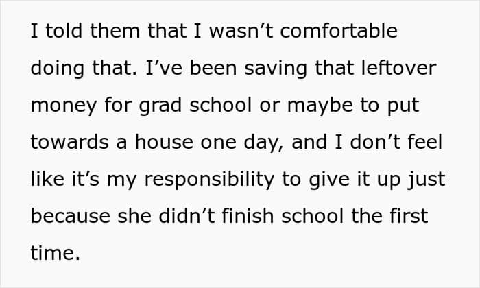This screenshot has width=480, height=288.
Task: Click the word "doing" starting second line
Action: 58,69
